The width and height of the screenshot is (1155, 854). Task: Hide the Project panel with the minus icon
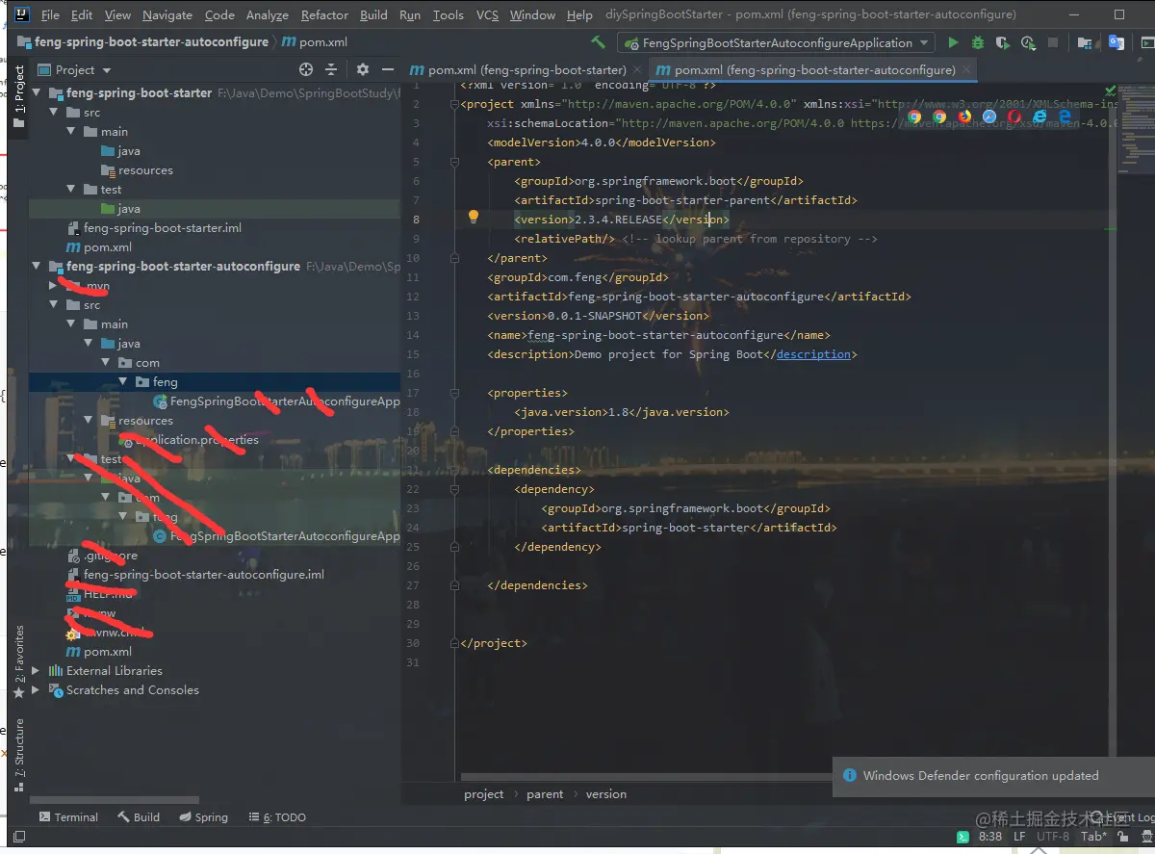click(388, 69)
